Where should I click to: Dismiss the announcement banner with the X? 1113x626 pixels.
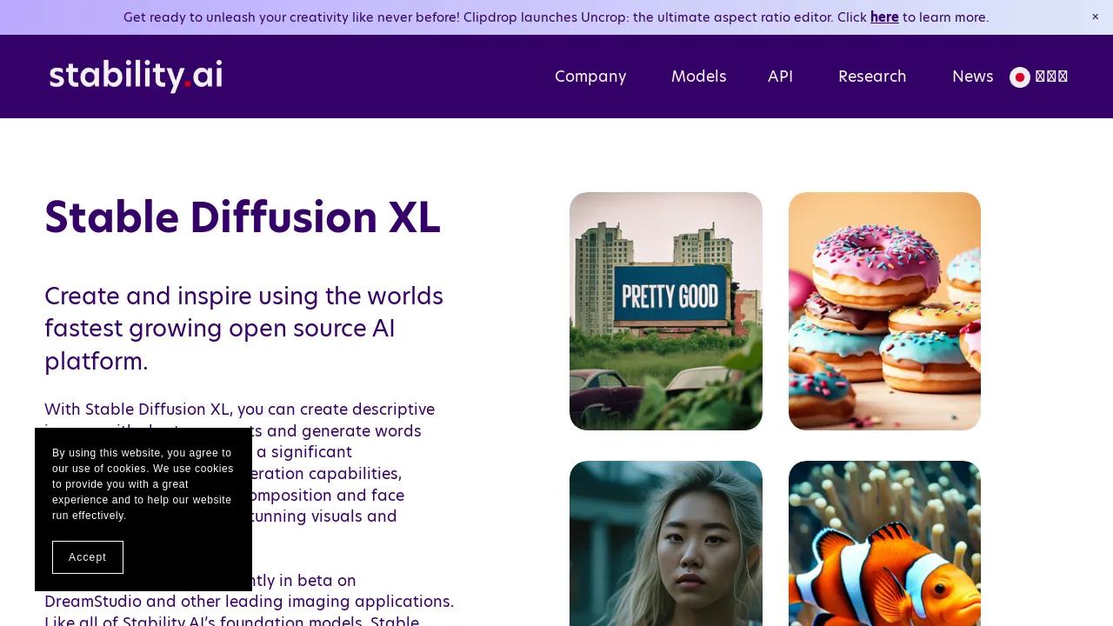coord(1095,17)
